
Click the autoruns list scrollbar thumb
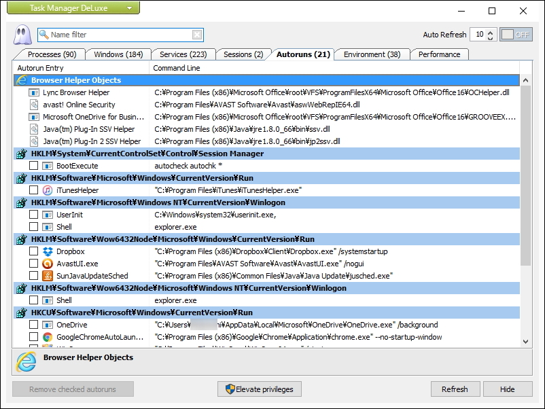(525, 175)
